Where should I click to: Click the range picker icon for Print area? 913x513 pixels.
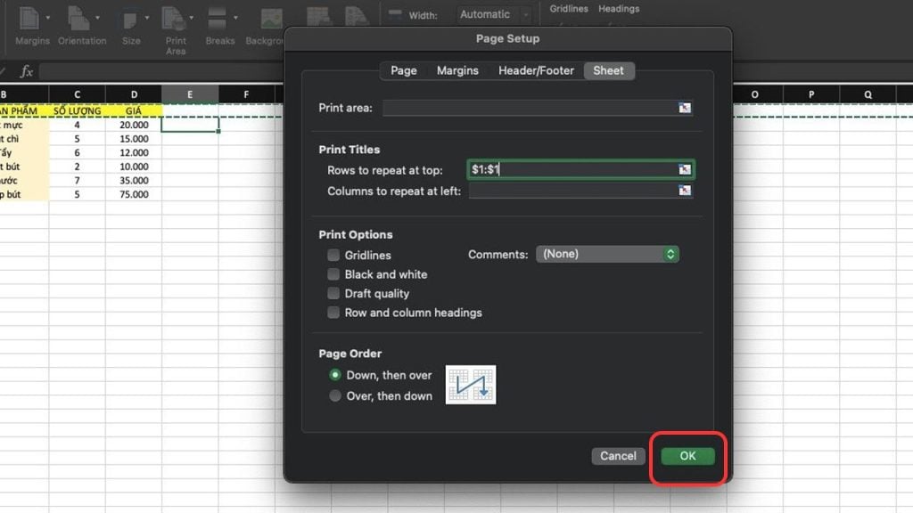click(685, 108)
